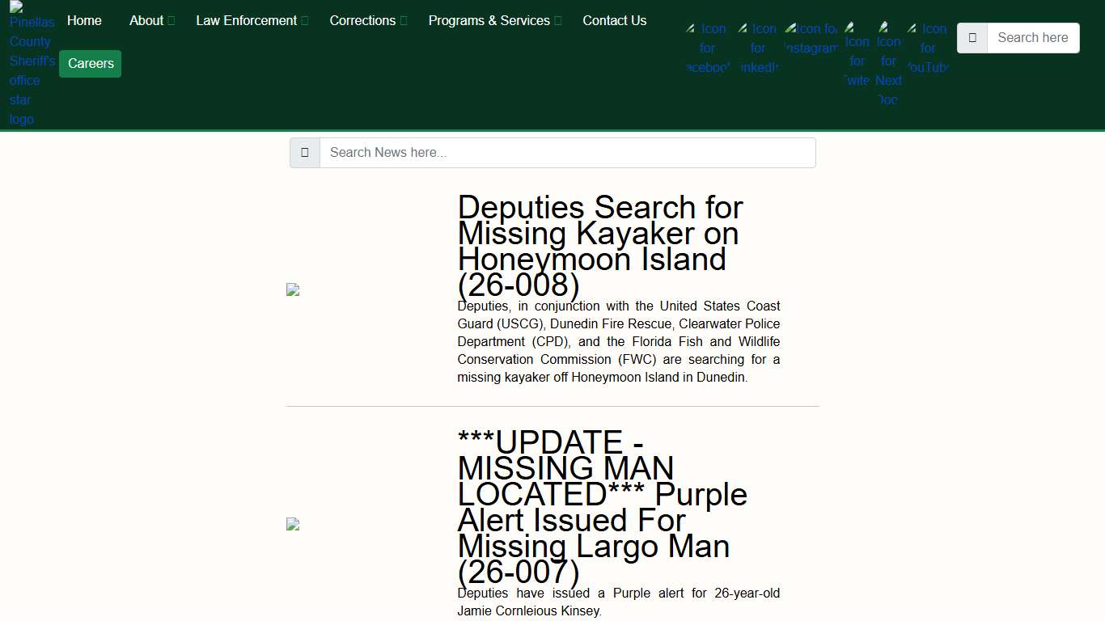
Task: Click the news search magnifier icon
Action: coord(305,153)
